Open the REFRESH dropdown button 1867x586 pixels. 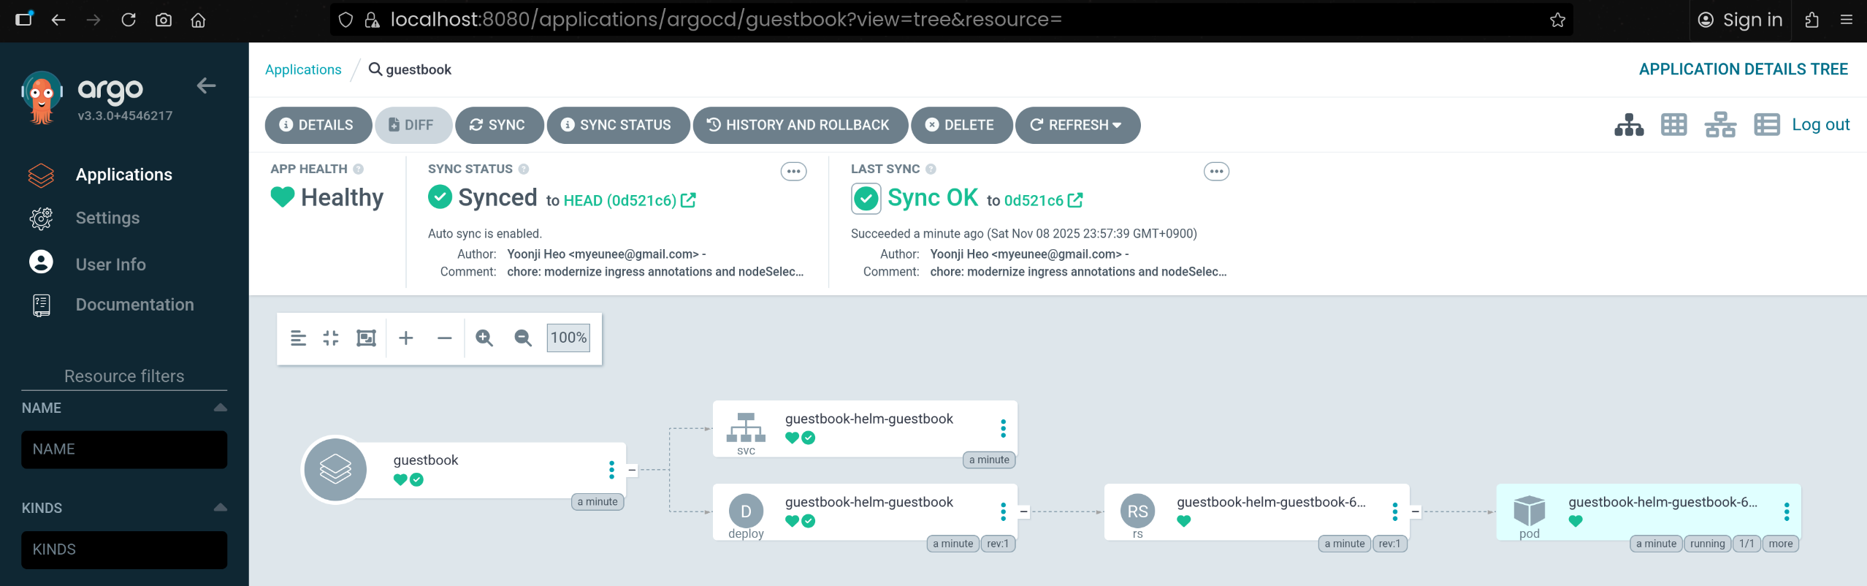click(1077, 125)
